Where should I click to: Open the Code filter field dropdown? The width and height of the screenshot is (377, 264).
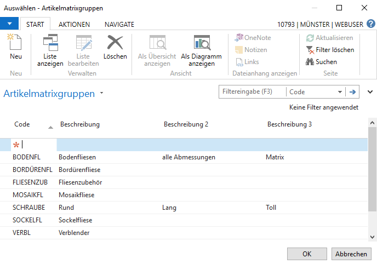coord(340,92)
